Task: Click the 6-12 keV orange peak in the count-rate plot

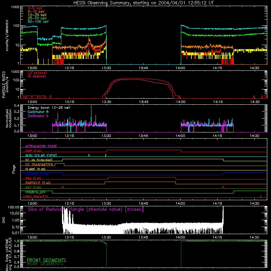Action: [89, 40]
